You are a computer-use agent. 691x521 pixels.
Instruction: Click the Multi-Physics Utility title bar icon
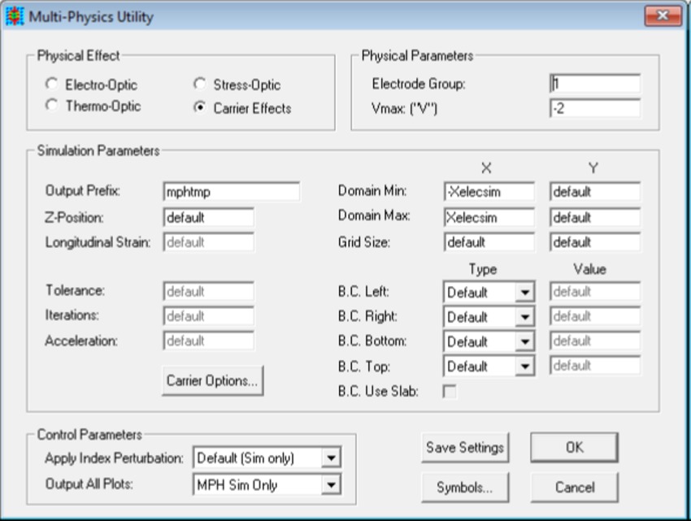(x=15, y=13)
